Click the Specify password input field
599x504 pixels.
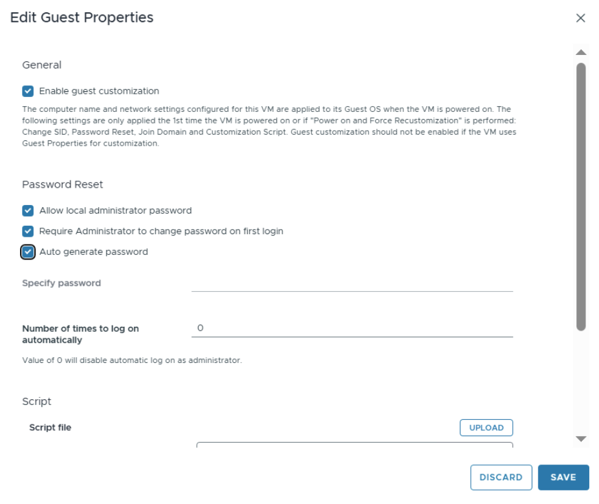(352, 283)
